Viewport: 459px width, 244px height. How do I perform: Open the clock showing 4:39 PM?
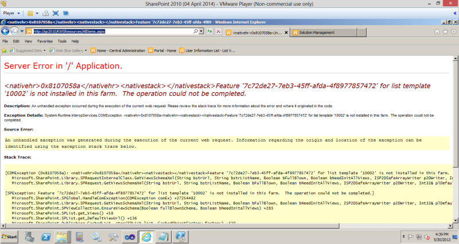(442, 237)
